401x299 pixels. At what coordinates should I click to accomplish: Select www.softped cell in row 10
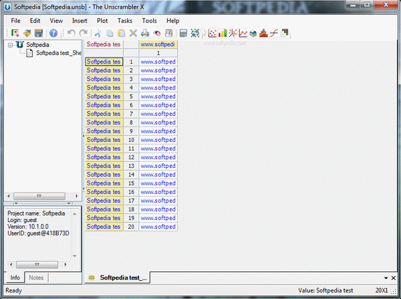click(158, 140)
